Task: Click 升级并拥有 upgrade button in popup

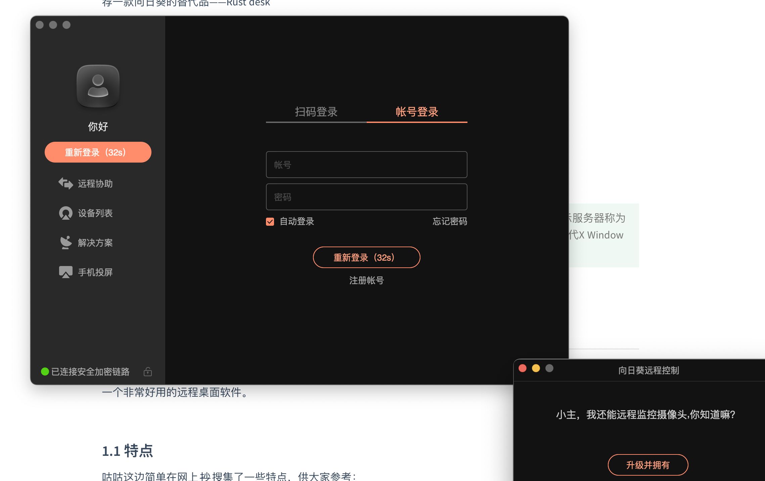Action: [x=648, y=465]
